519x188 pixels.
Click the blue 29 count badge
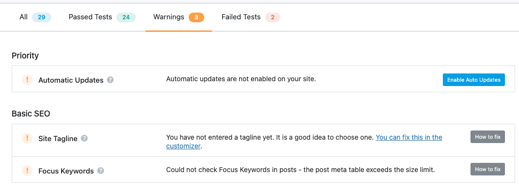42,17
